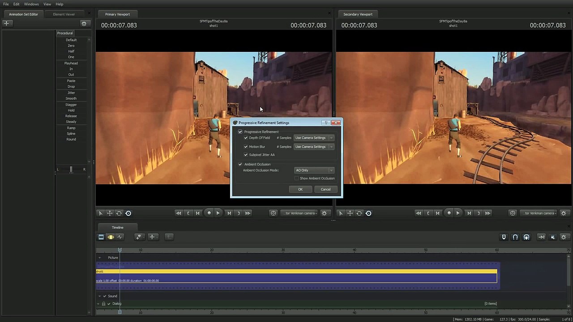573x322 pixels.
Task: Click the secondary viewport camera target icon
Action: pyautogui.click(x=513, y=213)
